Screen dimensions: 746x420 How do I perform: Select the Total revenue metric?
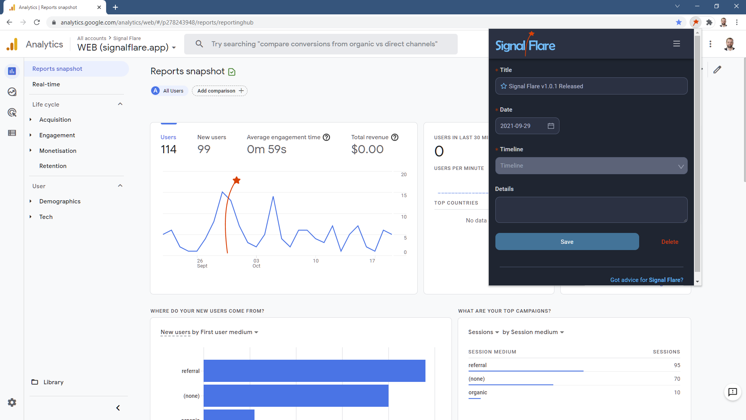(375, 144)
